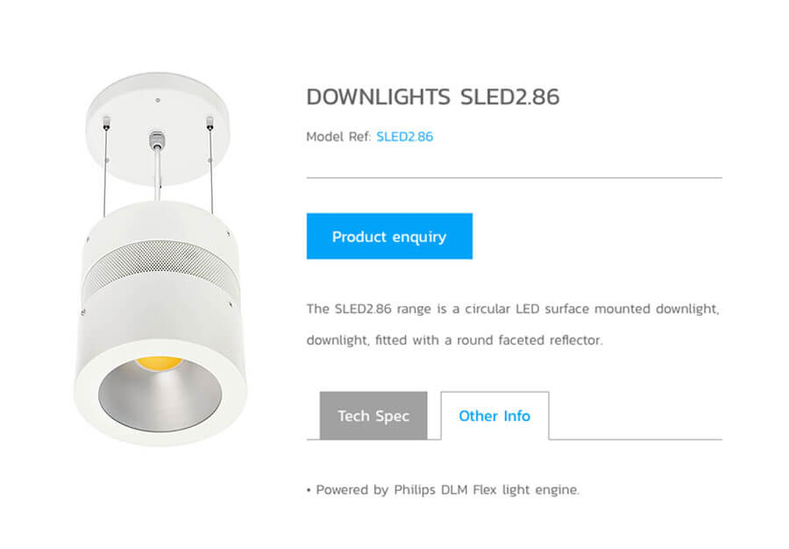Switch to the Tech Spec tab
Viewport: 789px width, 549px height.
click(373, 416)
